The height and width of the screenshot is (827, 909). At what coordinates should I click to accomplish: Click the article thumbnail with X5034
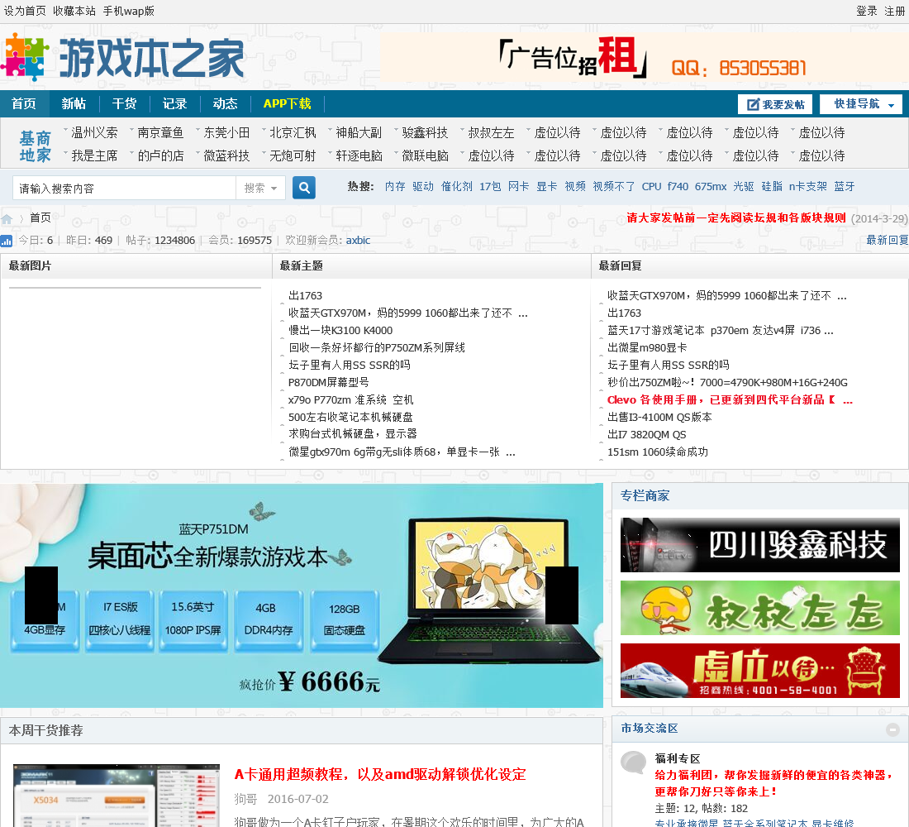pyautogui.click(x=116, y=795)
